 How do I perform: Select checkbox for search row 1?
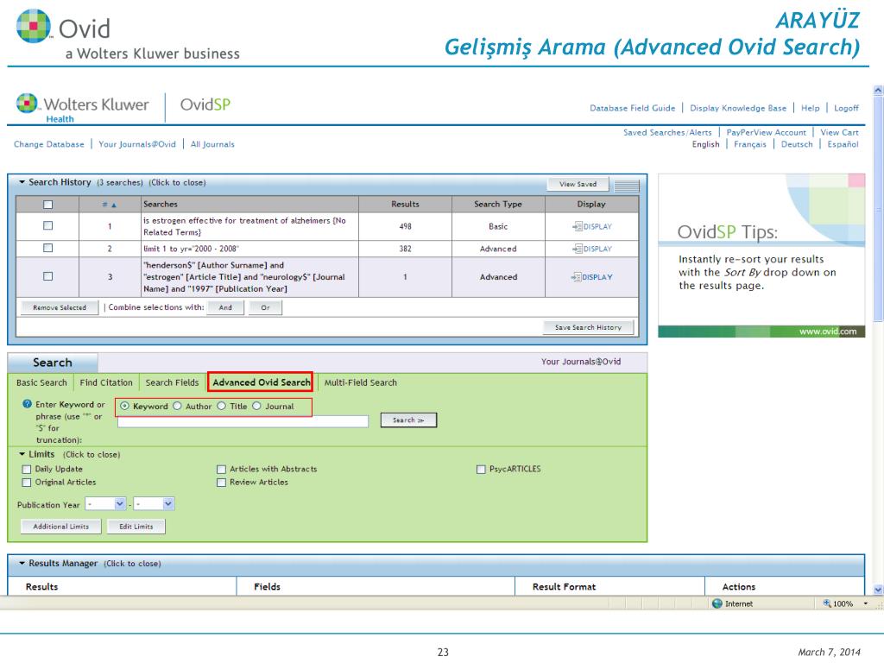(48, 225)
